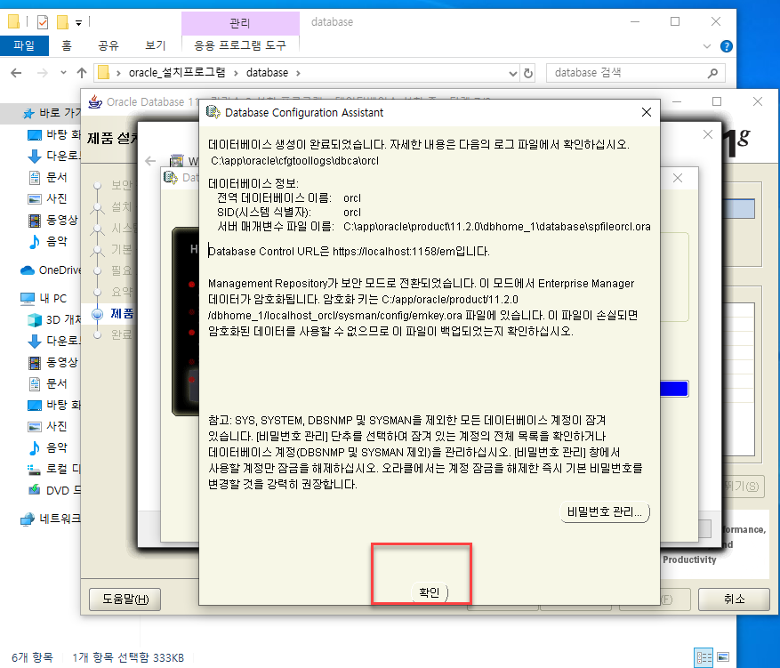Close the second Database Configuration window behind
This screenshot has width=780, height=668.
coord(678,178)
